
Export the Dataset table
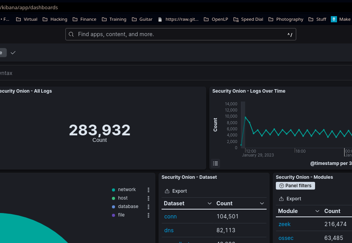click(x=176, y=191)
